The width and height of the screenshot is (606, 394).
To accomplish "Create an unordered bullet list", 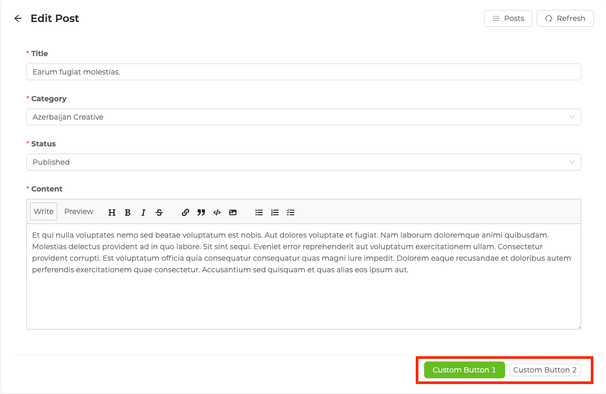I will pyautogui.click(x=259, y=212).
